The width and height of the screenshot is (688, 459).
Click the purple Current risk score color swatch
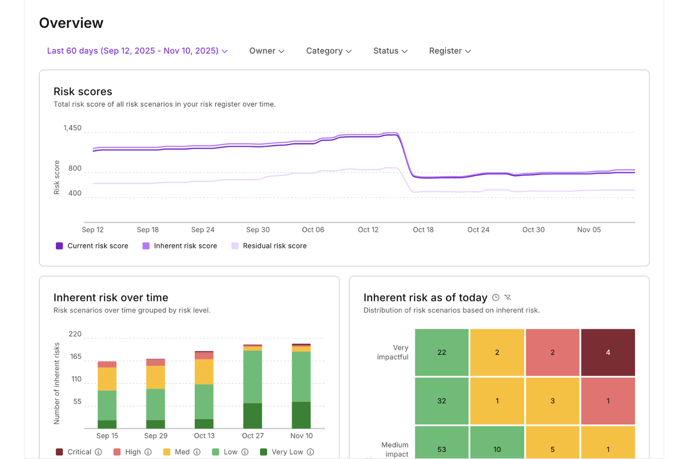tap(59, 246)
